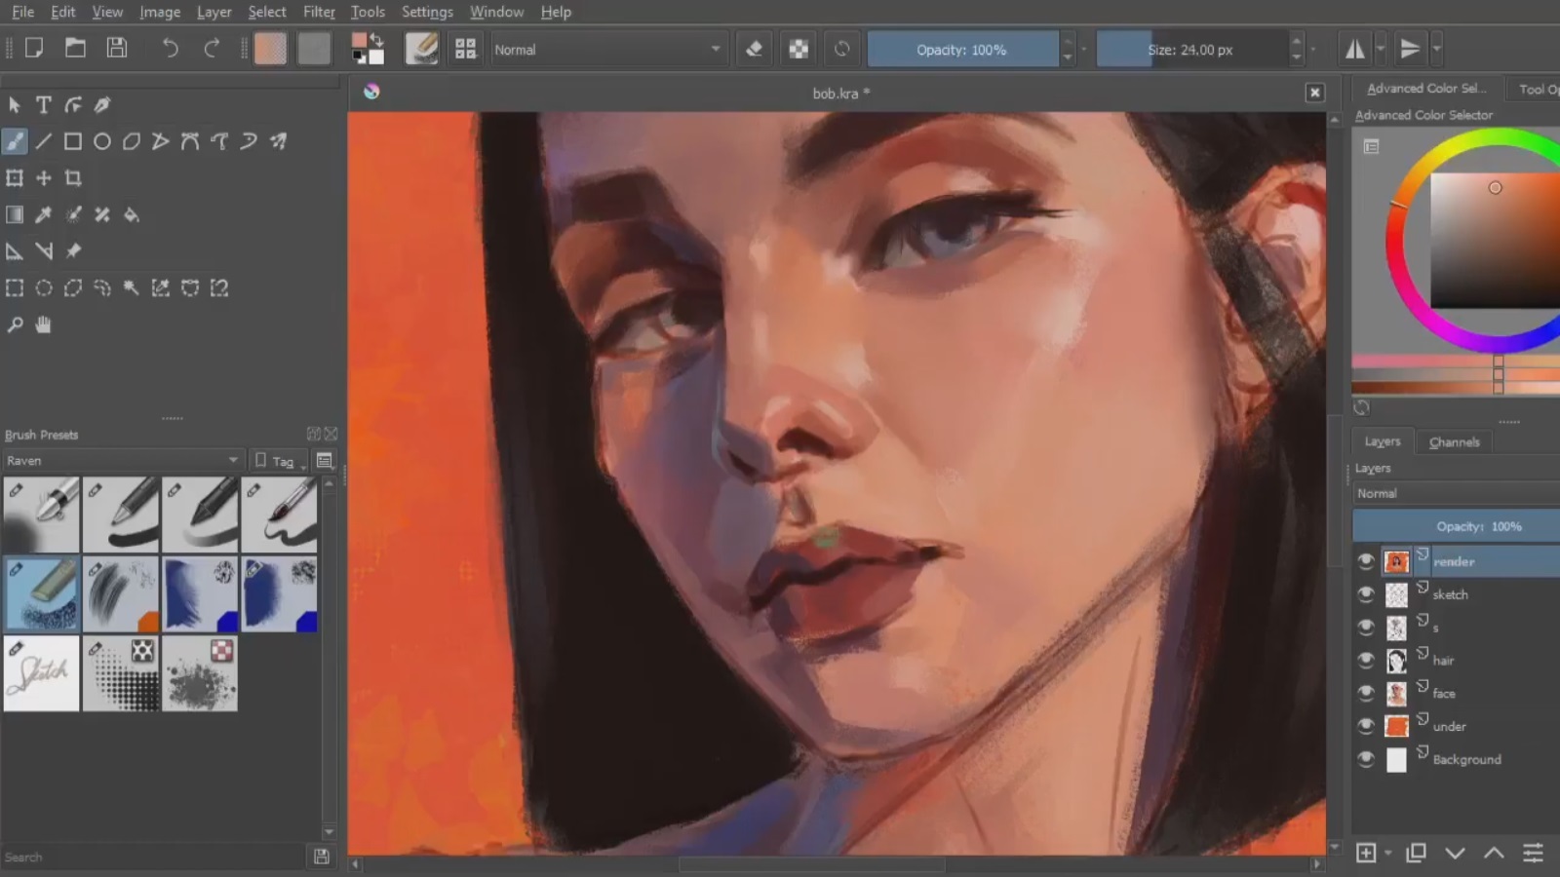This screenshot has width=1560, height=877.
Task: Select the Elliptical Selection tool
Action: point(44,287)
